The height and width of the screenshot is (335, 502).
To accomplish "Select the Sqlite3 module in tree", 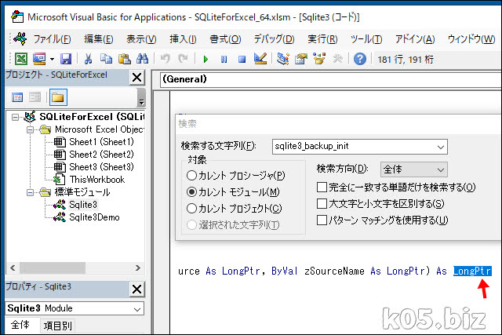I will [x=83, y=204].
